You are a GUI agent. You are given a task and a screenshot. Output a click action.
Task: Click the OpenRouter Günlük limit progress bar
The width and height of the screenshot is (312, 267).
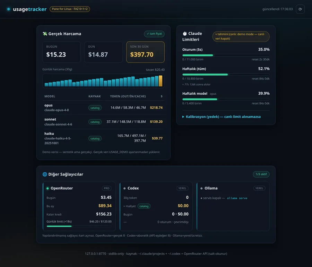click(x=79, y=226)
